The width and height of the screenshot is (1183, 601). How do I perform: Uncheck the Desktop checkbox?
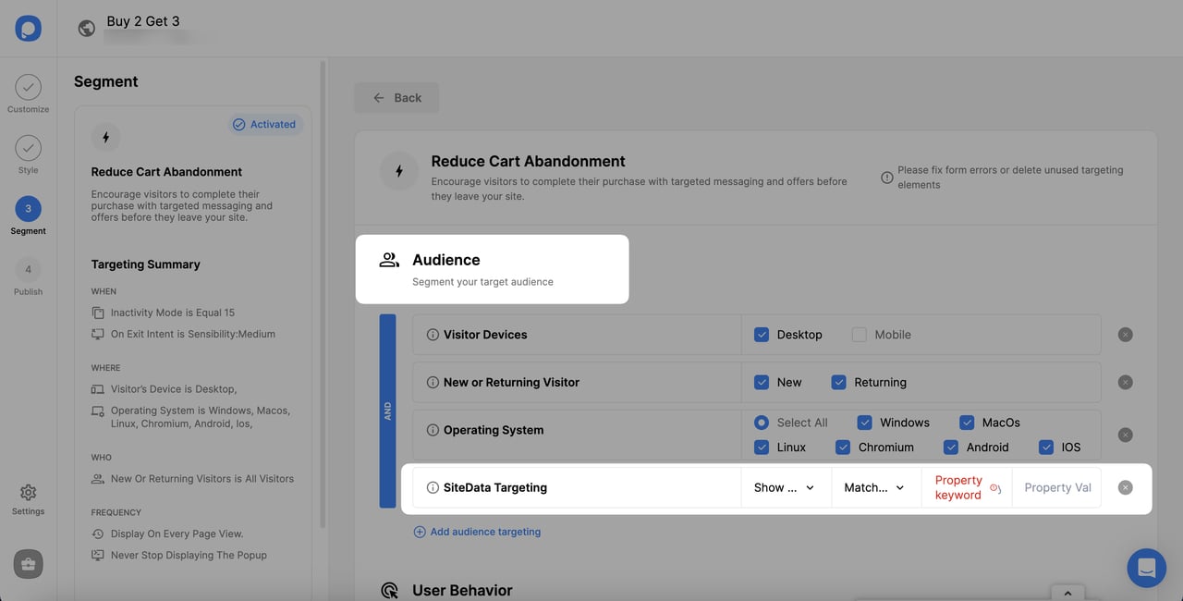762,335
